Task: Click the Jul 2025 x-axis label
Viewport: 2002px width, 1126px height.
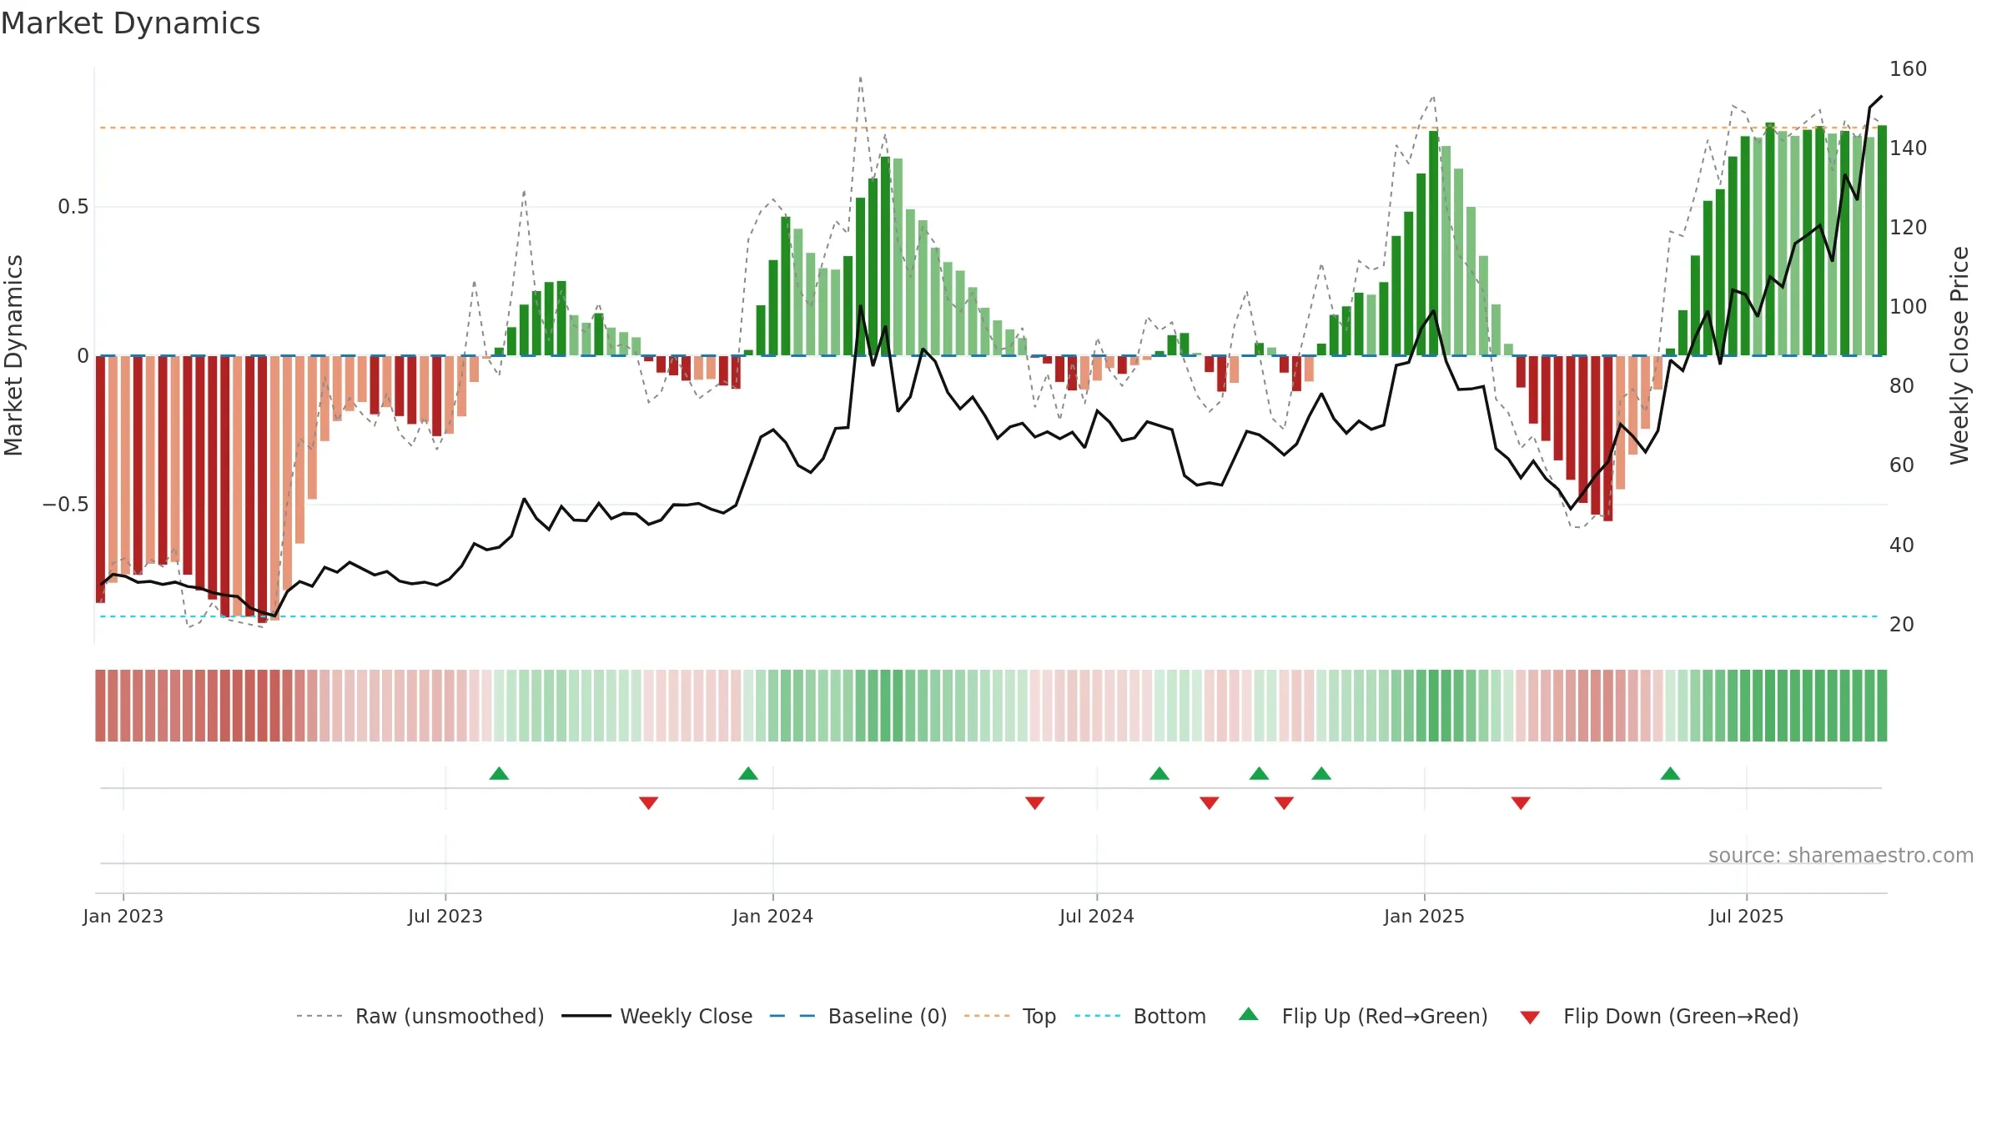Action: [x=1747, y=916]
